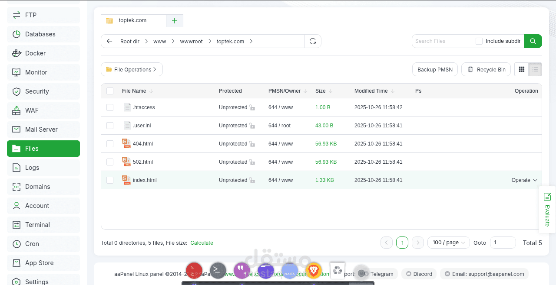Screen dimensions: 556x285
Task: Open the App Store menu item
Action: (43, 263)
